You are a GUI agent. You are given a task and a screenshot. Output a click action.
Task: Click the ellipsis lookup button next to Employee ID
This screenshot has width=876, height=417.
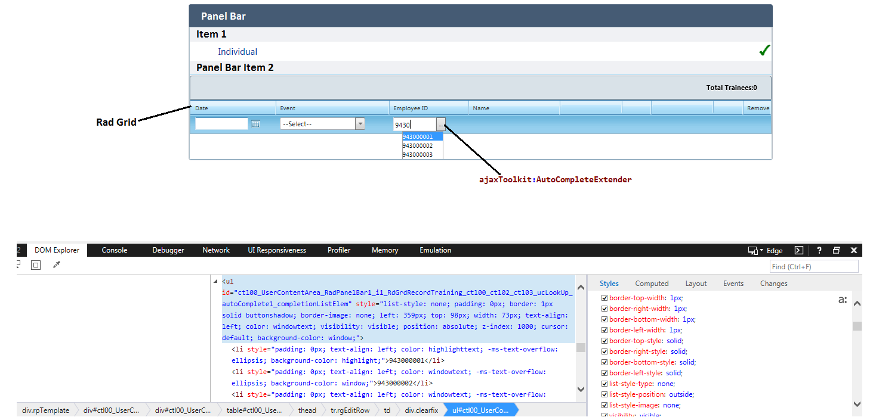click(440, 124)
